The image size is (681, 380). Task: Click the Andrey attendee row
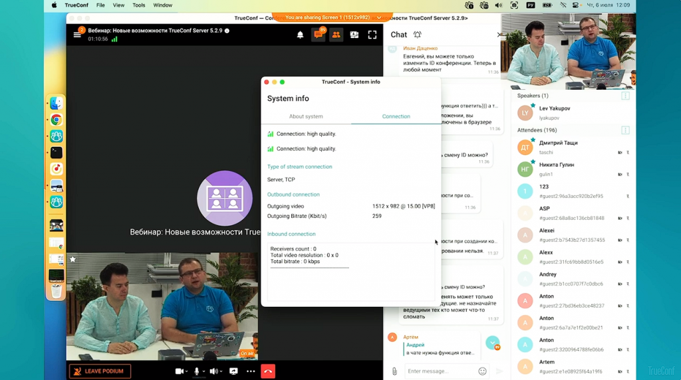point(573,279)
